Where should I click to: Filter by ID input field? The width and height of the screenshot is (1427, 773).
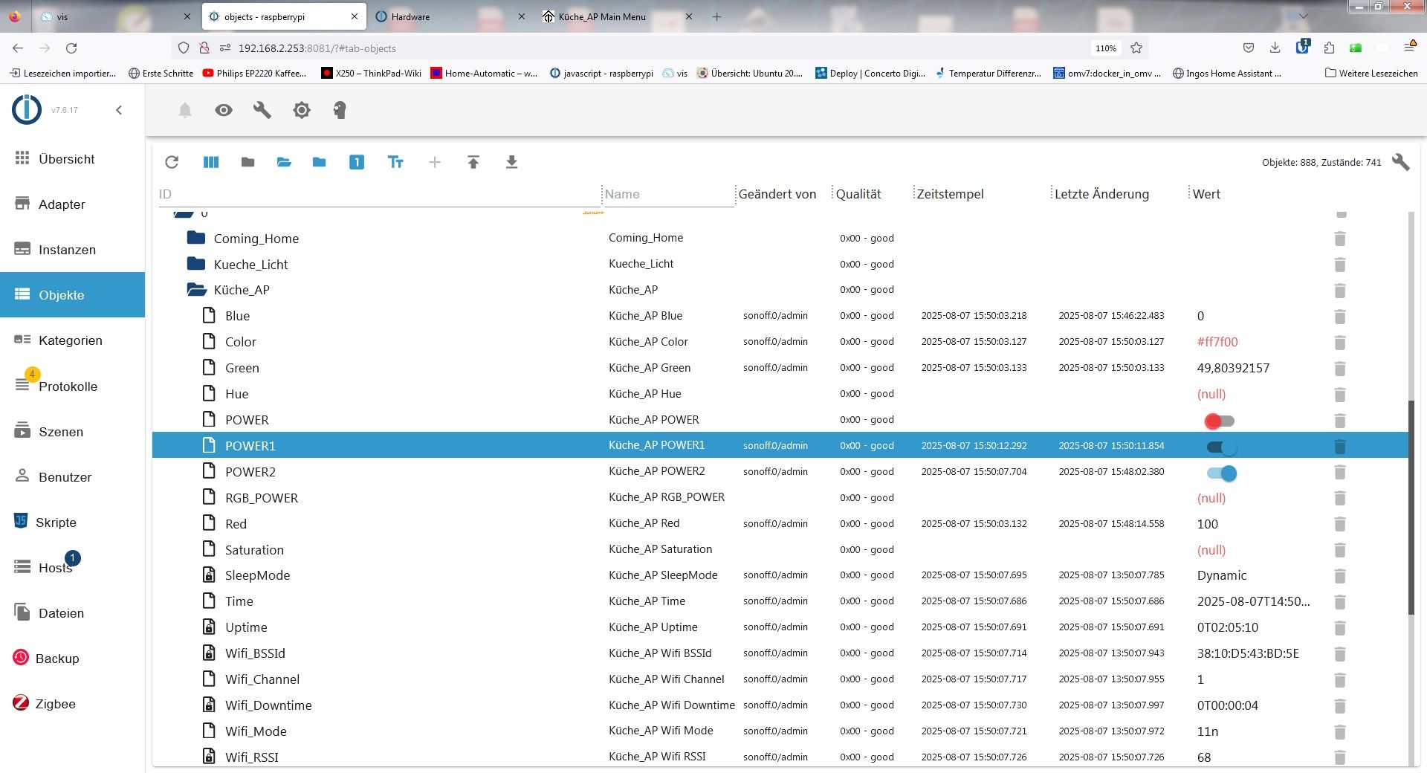tap(379, 194)
